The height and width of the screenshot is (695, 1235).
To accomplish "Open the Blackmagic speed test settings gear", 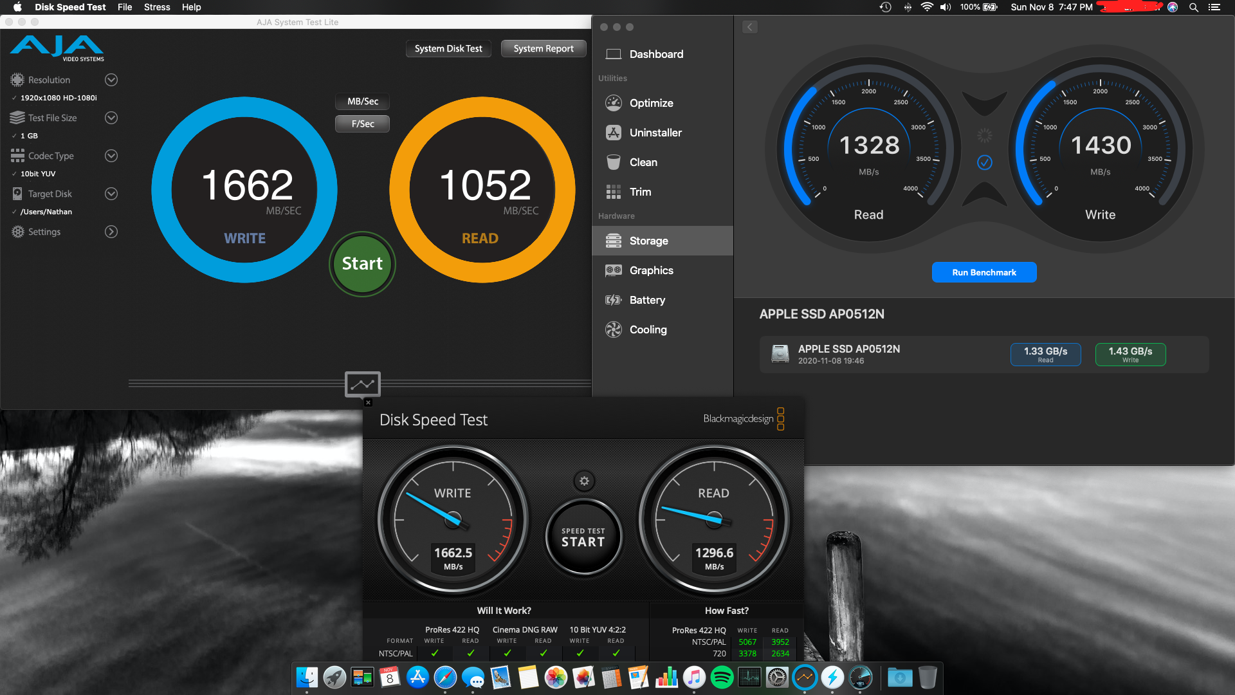I will click(584, 481).
